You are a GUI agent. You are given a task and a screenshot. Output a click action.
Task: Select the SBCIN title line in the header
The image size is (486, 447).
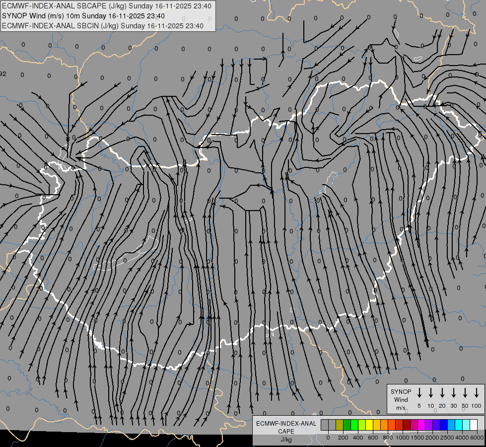[103, 26]
